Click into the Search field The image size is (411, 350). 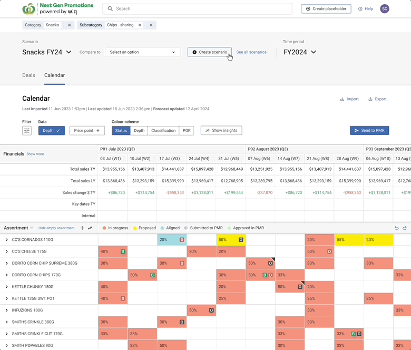click(197, 8)
